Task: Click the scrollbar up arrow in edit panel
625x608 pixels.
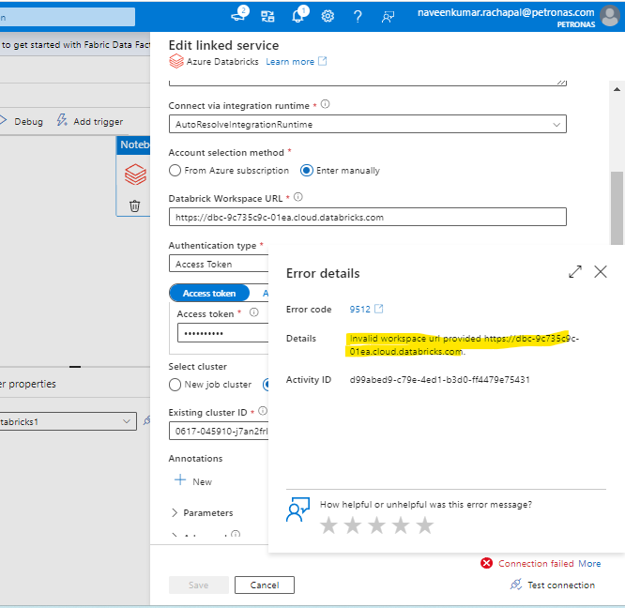Action: point(617,89)
